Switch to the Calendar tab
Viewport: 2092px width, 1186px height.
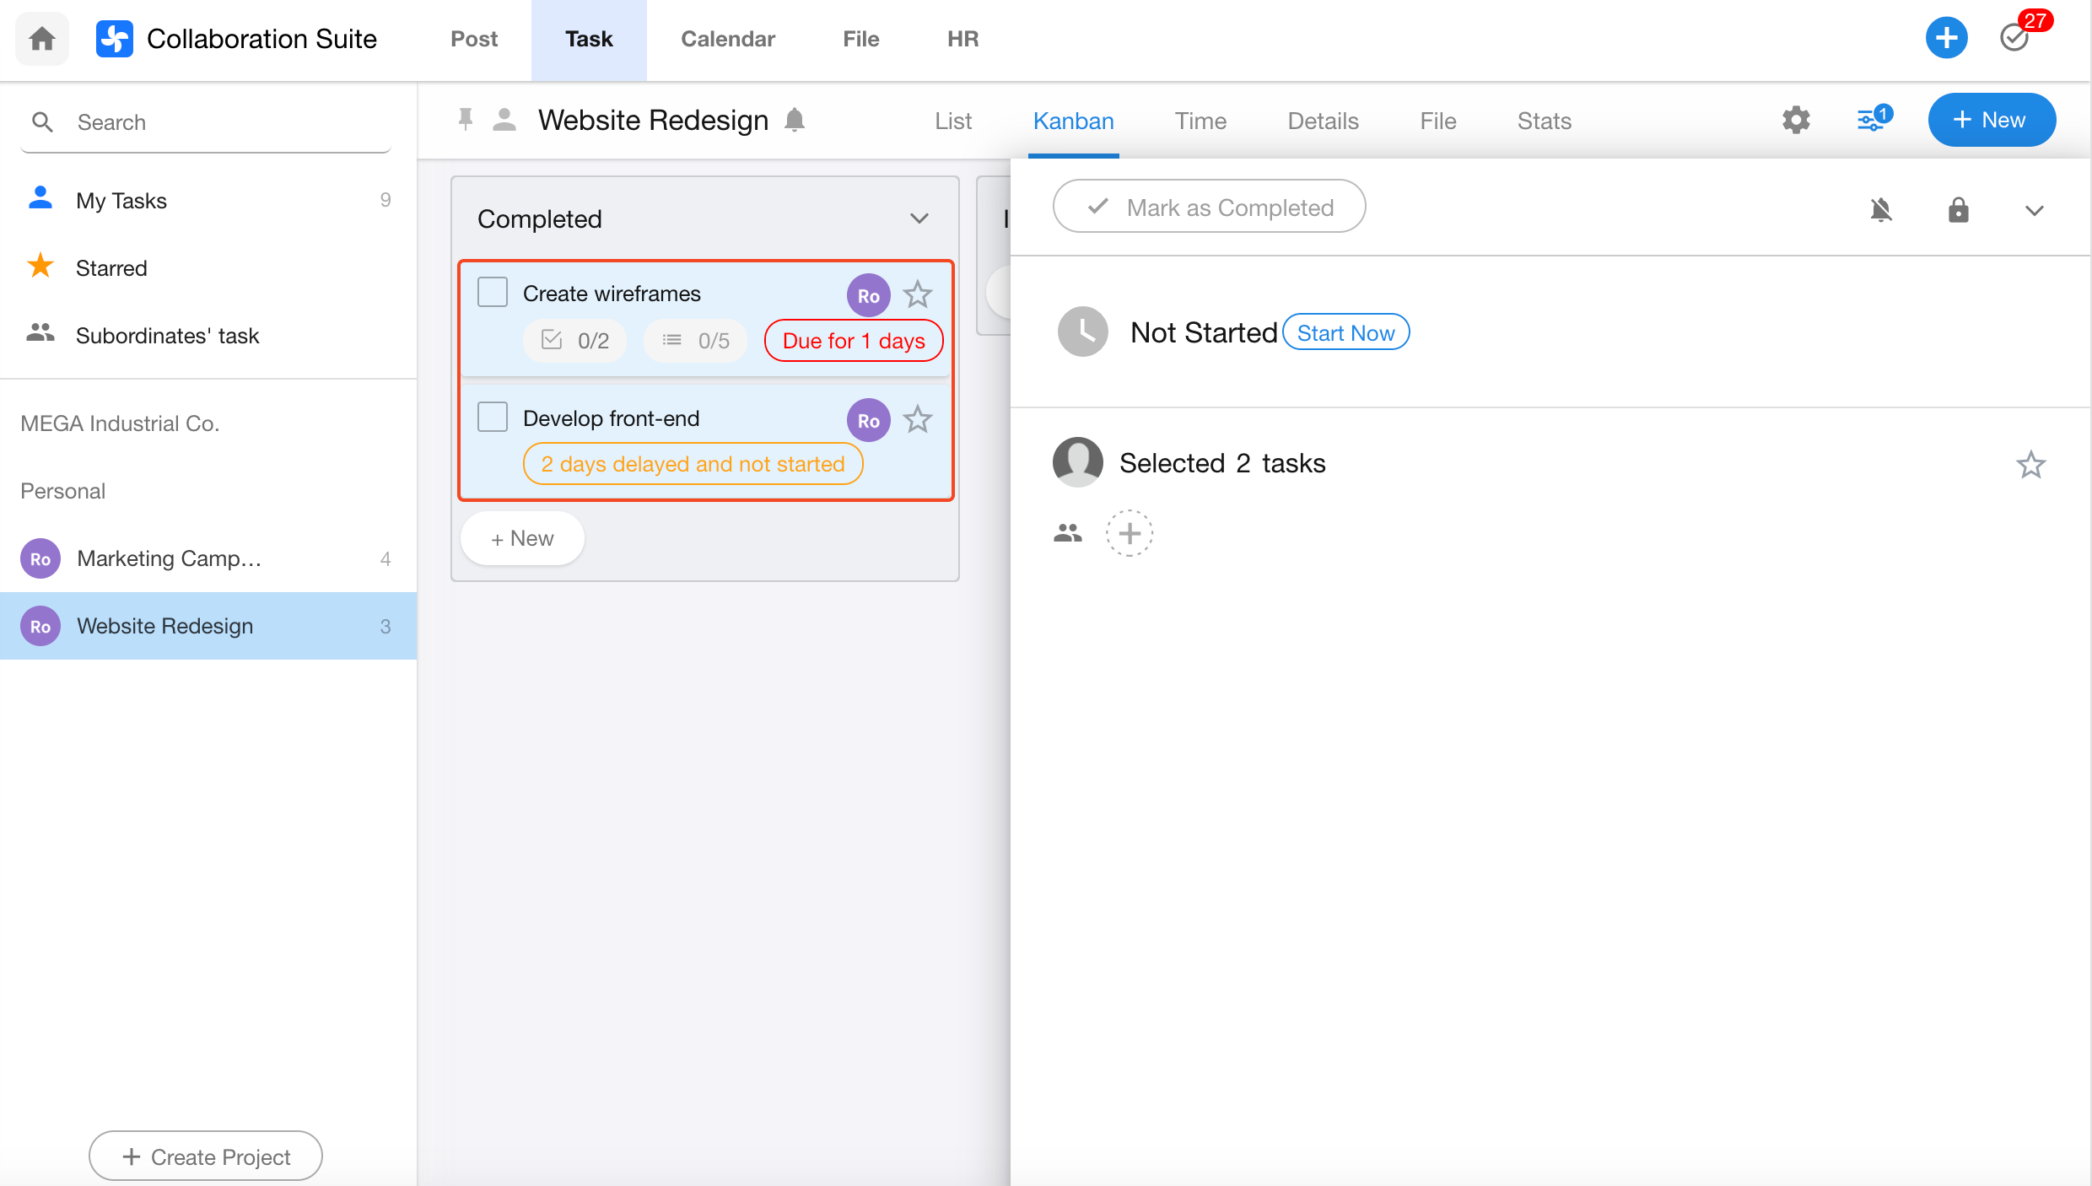[x=727, y=39]
